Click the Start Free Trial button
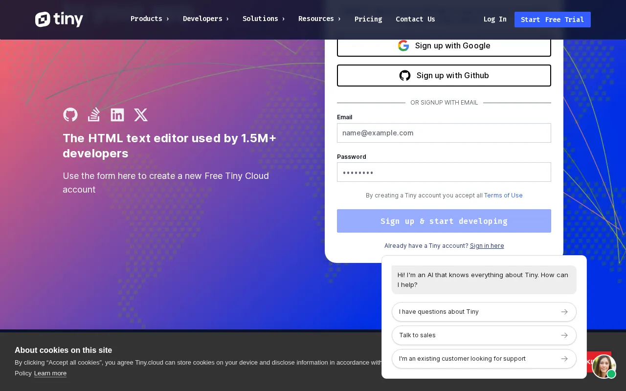 point(553,20)
